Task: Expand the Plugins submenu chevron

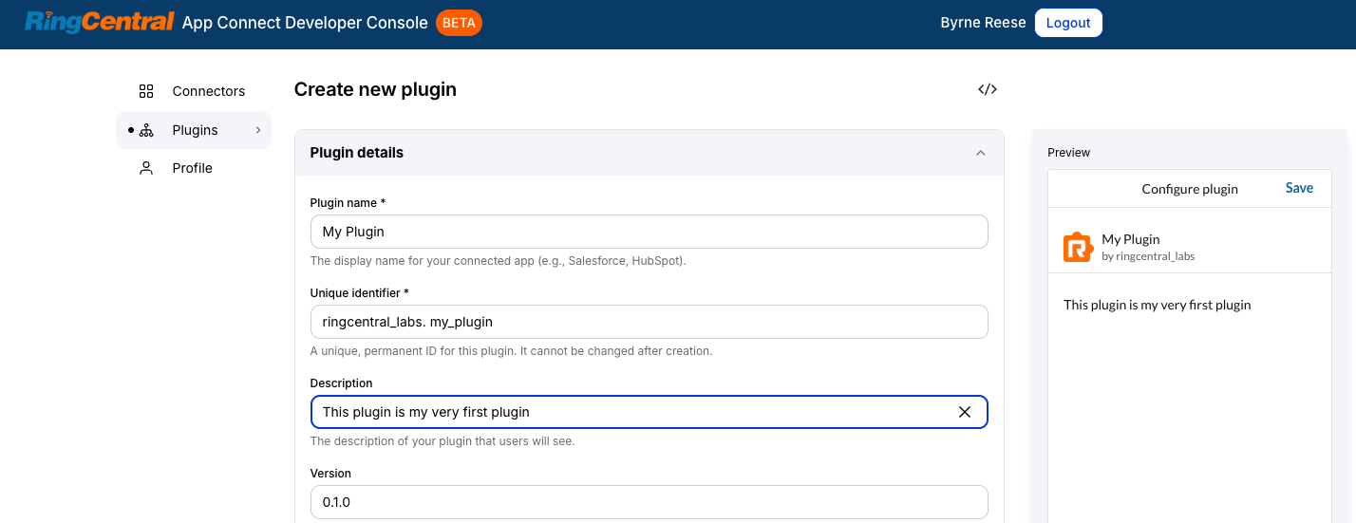Action: click(x=258, y=130)
